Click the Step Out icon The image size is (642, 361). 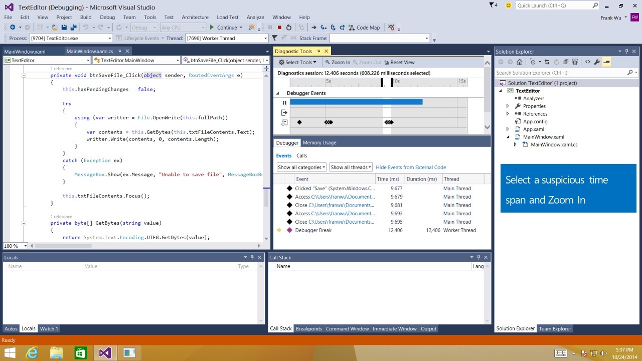point(342,28)
